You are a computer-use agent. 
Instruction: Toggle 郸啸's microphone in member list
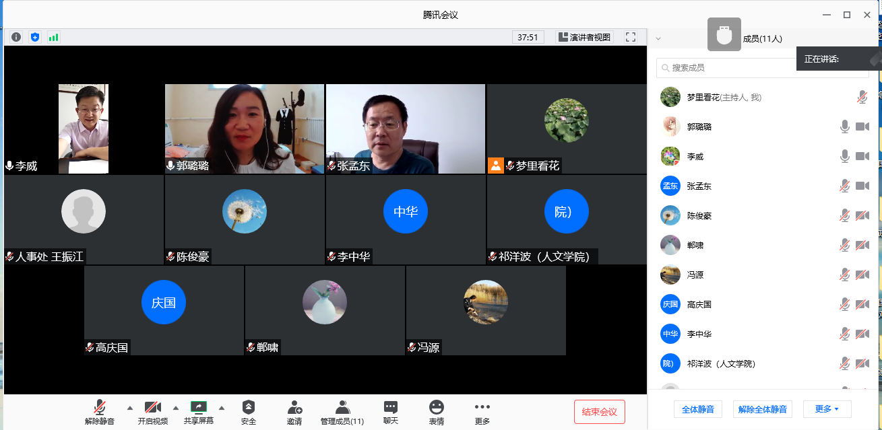844,245
